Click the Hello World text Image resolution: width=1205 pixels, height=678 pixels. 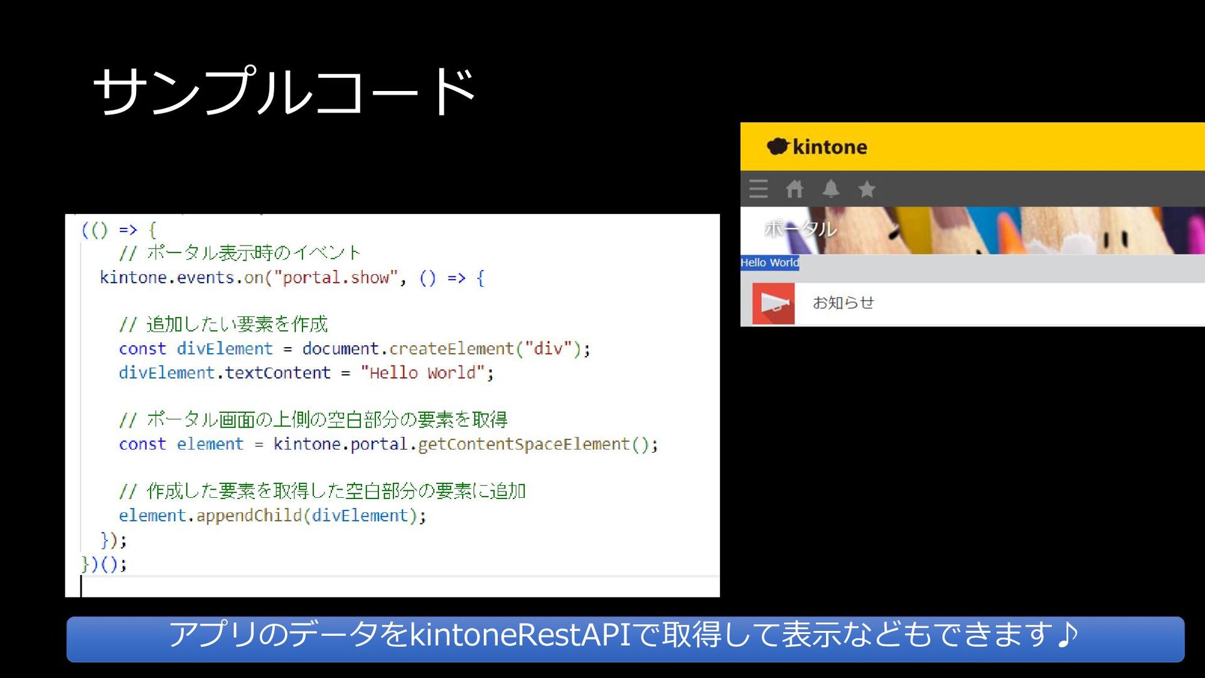tap(769, 262)
